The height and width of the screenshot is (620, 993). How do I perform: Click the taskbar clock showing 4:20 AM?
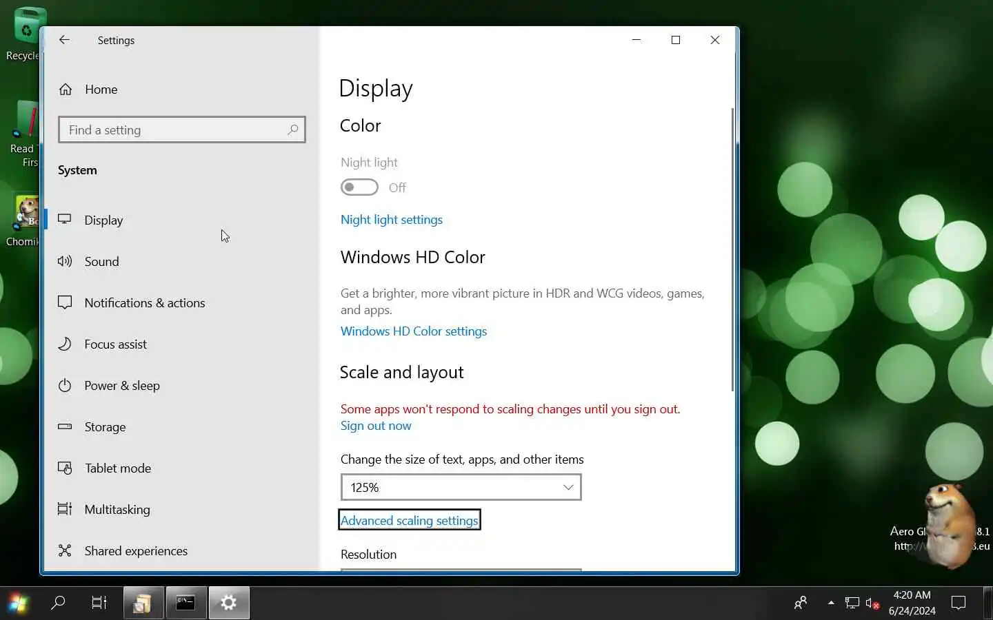pos(912,603)
